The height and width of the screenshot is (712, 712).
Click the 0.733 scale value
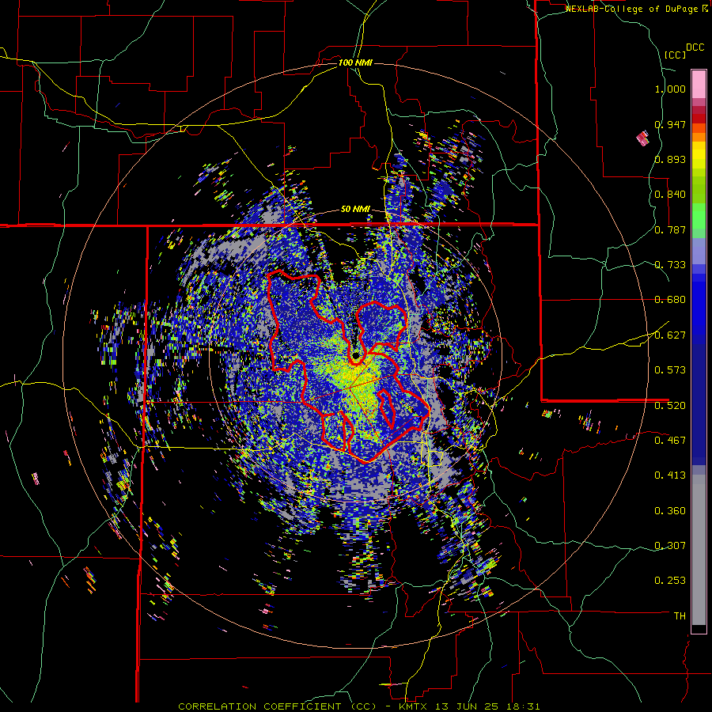click(x=670, y=265)
